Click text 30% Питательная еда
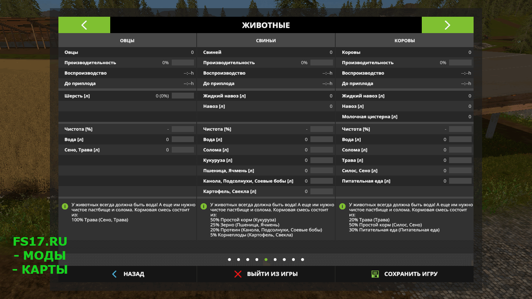This screenshot has width=532, height=299. [394, 230]
